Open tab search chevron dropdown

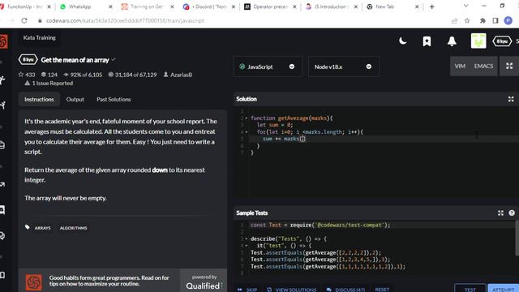465,6
